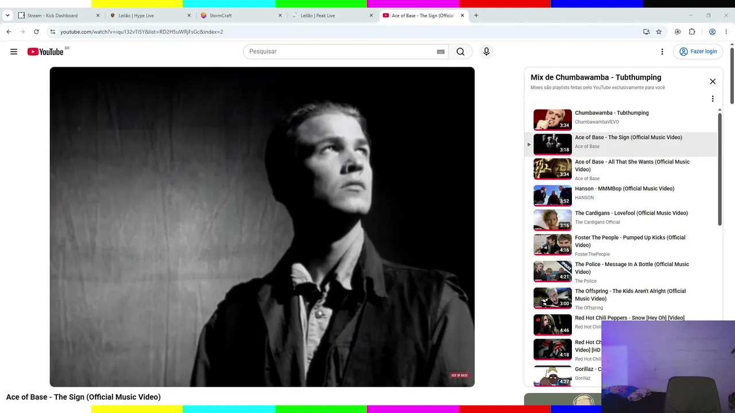Open Chrome profile avatar menu
The width and height of the screenshot is (735, 413).
[712, 32]
